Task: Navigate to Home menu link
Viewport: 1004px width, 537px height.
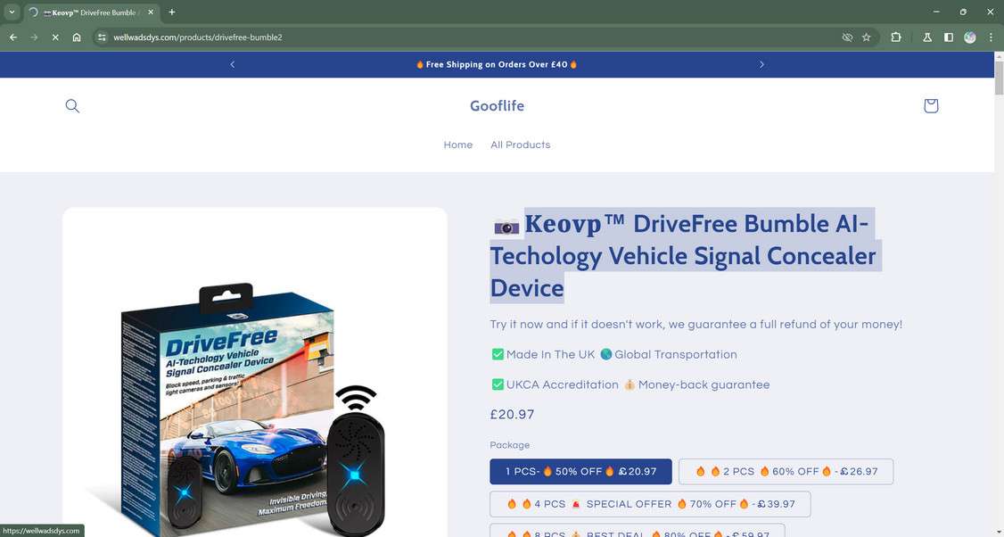Action: 457,145
